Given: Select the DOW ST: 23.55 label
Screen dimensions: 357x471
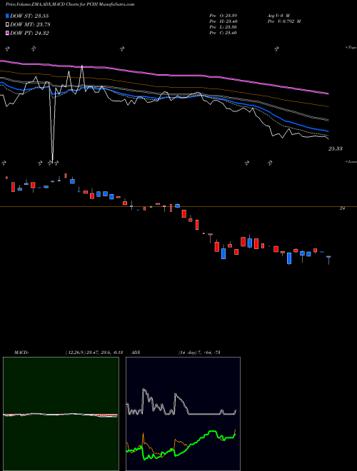Looking at the screenshot, I should point(29,16).
